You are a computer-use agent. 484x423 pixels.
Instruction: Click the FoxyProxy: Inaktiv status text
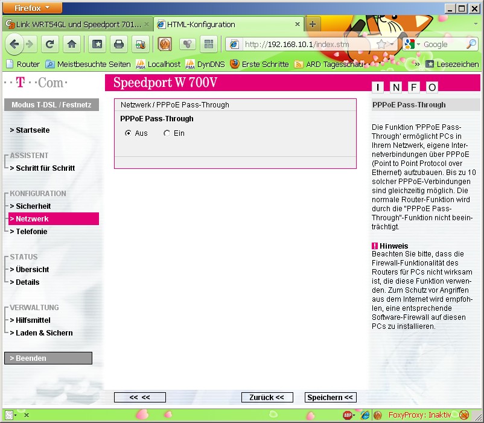(x=419, y=415)
